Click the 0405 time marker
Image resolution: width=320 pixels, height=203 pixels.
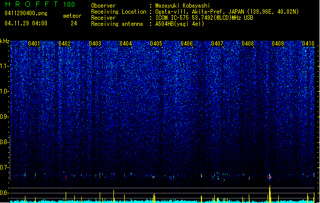pos(156,44)
